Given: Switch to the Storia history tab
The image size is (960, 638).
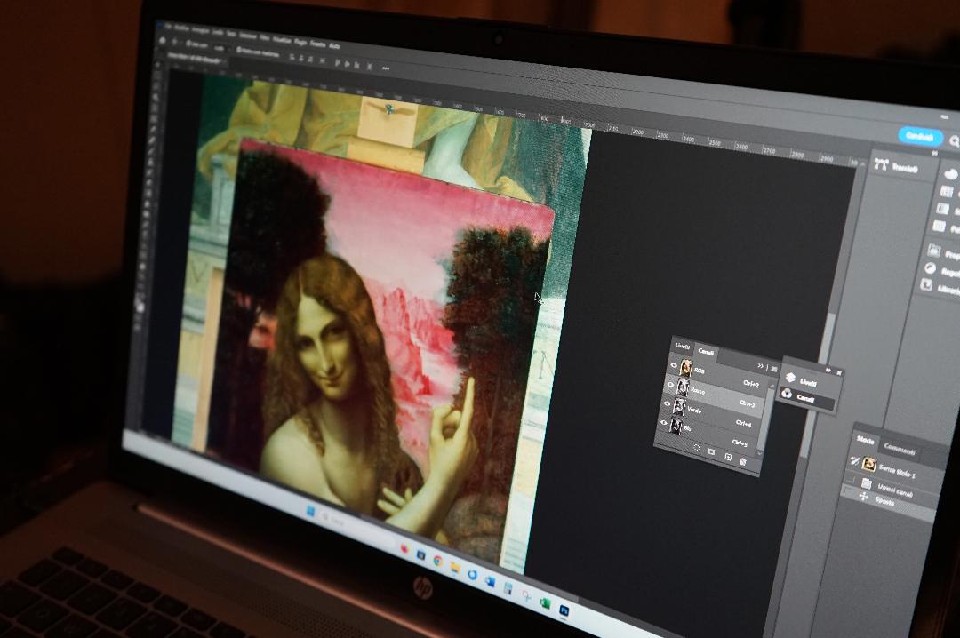Looking at the screenshot, I should (865, 440).
